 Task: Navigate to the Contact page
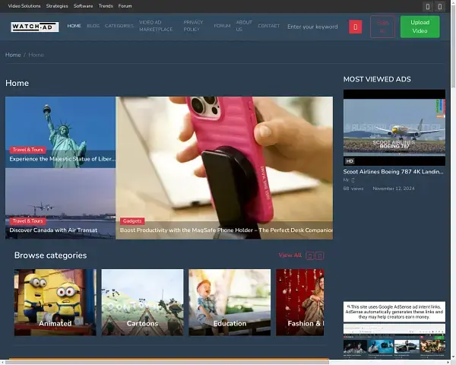click(268, 26)
